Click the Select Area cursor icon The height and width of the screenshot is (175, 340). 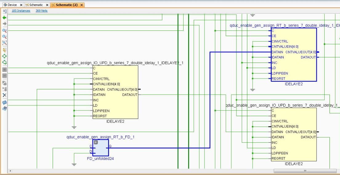tap(4, 50)
